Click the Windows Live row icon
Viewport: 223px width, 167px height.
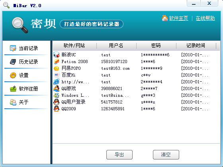(57, 95)
